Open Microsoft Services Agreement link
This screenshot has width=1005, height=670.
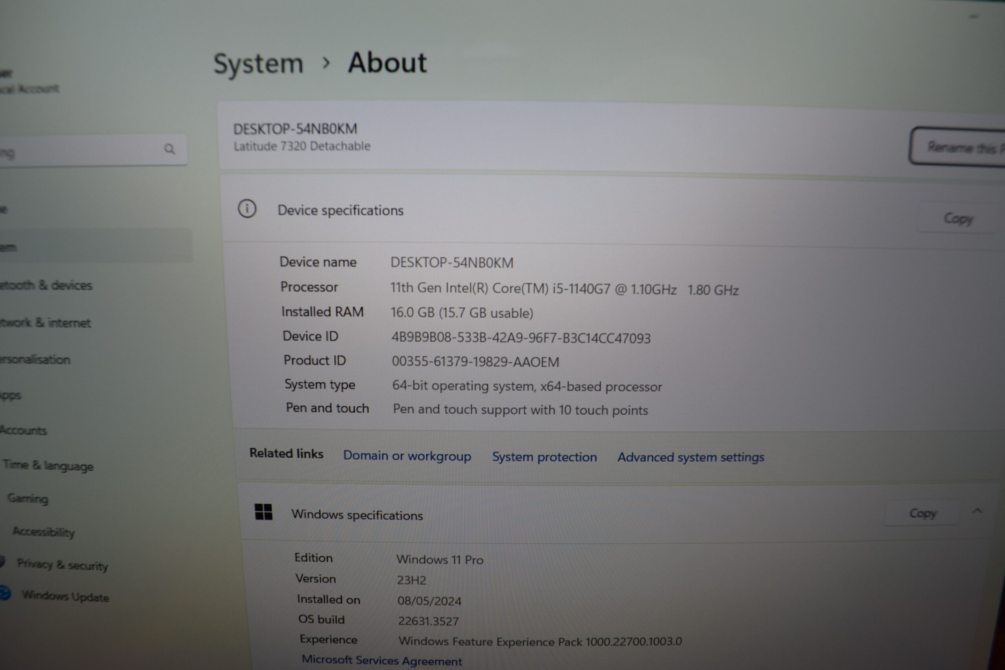pos(382,660)
